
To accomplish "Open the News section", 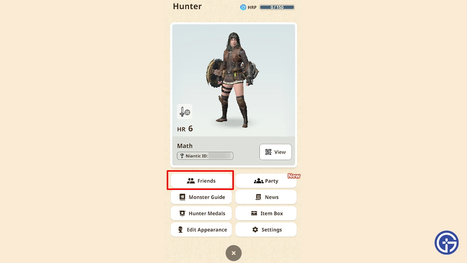I will click(x=266, y=197).
